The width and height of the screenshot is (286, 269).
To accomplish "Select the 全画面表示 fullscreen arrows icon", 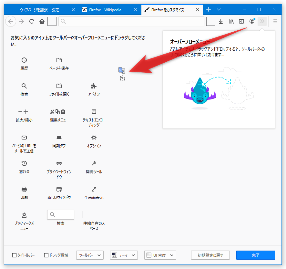I will (94, 189).
